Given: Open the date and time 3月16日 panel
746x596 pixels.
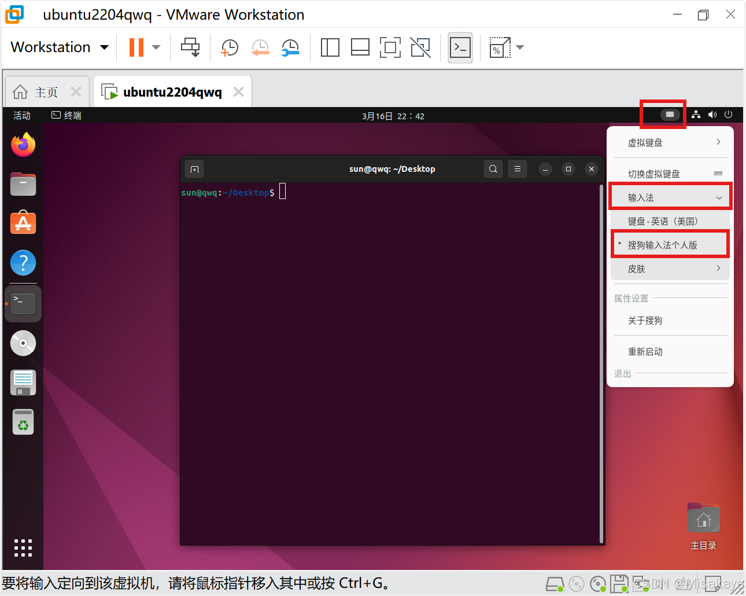Looking at the screenshot, I should point(393,116).
